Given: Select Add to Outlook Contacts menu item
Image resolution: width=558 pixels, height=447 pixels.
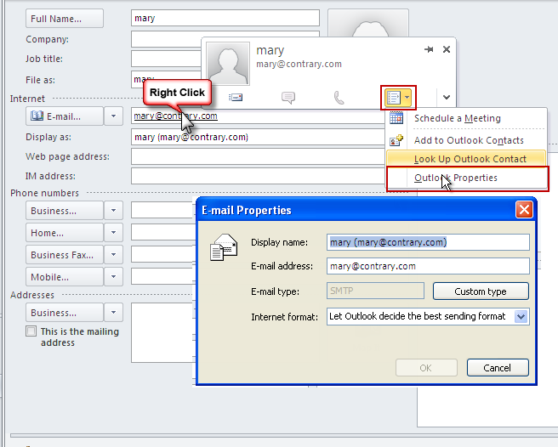Looking at the screenshot, I should (469, 140).
